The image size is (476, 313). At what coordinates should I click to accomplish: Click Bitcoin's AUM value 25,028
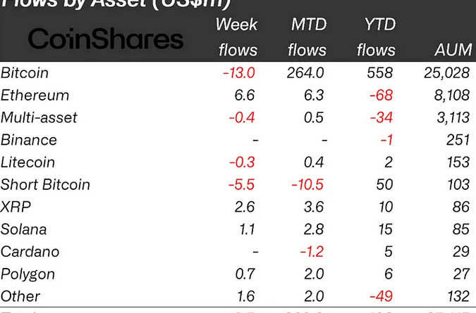pyautogui.click(x=446, y=72)
